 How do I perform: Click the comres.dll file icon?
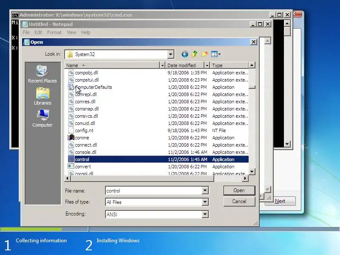[71, 102]
